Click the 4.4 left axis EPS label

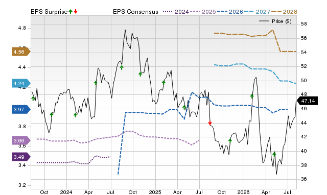22,67
